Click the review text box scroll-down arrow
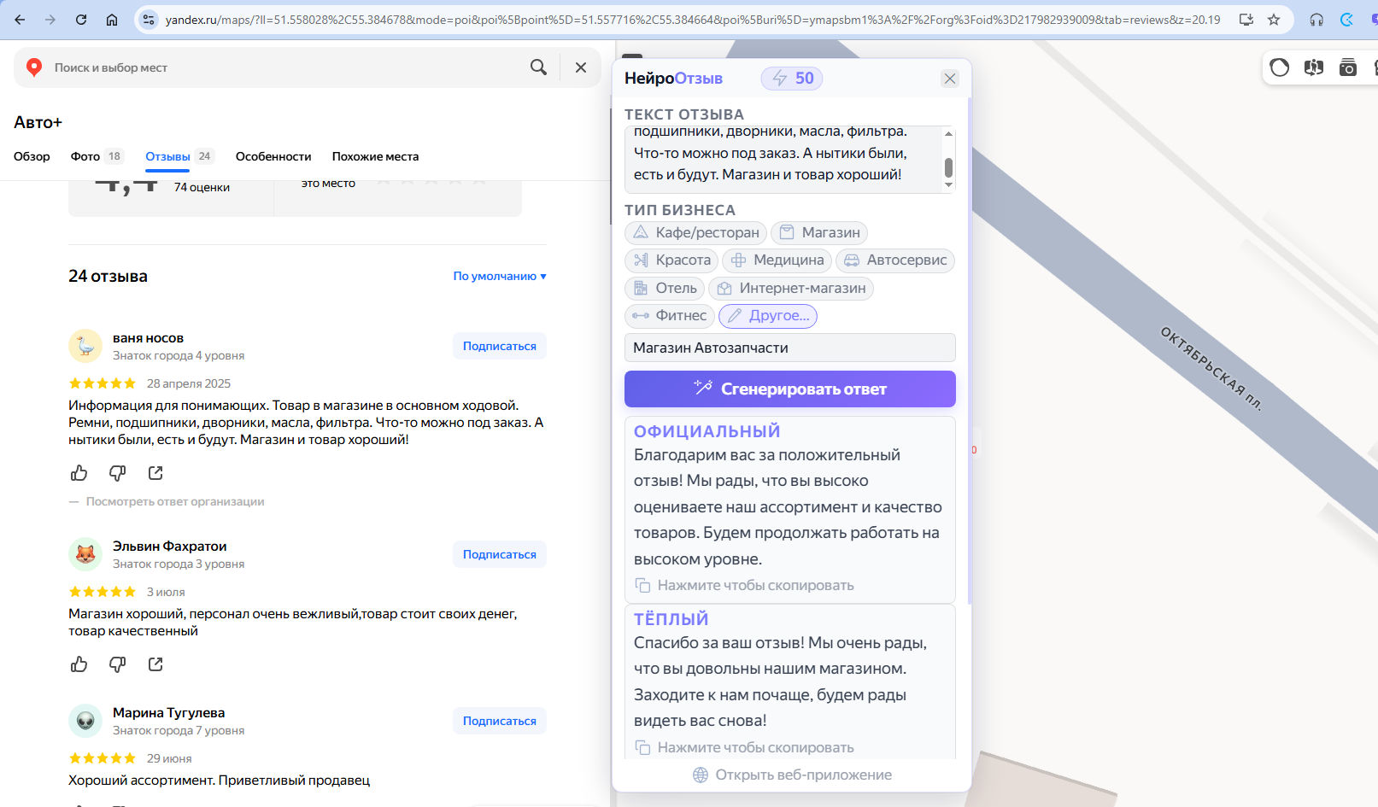This screenshot has width=1378, height=807. click(x=948, y=184)
